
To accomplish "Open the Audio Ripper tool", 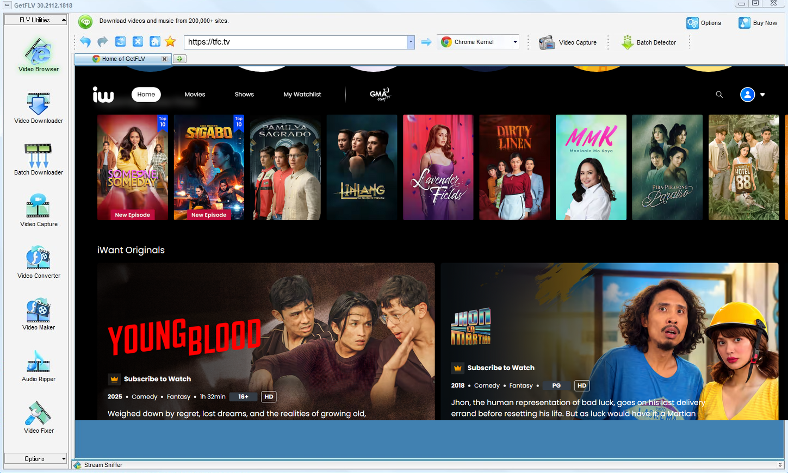I will pyautogui.click(x=39, y=365).
